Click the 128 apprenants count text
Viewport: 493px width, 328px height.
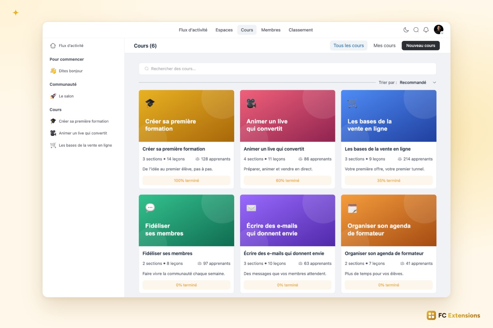(x=215, y=159)
